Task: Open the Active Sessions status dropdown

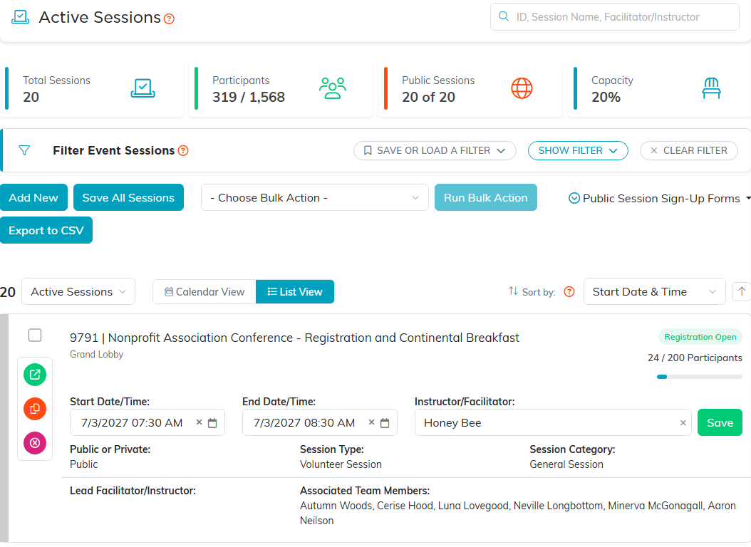Action: pyautogui.click(x=78, y=291)
